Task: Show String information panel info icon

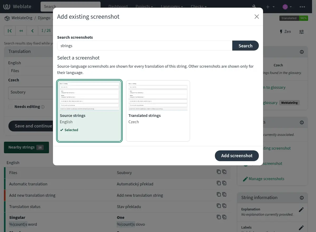Action: pyautogui.click(x=302, y=198)
